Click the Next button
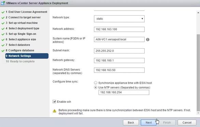 tap(148, 123)
